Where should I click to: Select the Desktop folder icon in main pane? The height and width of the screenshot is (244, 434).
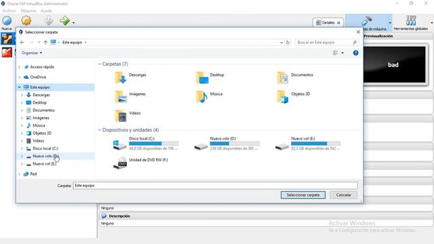[x=202, y=78]
